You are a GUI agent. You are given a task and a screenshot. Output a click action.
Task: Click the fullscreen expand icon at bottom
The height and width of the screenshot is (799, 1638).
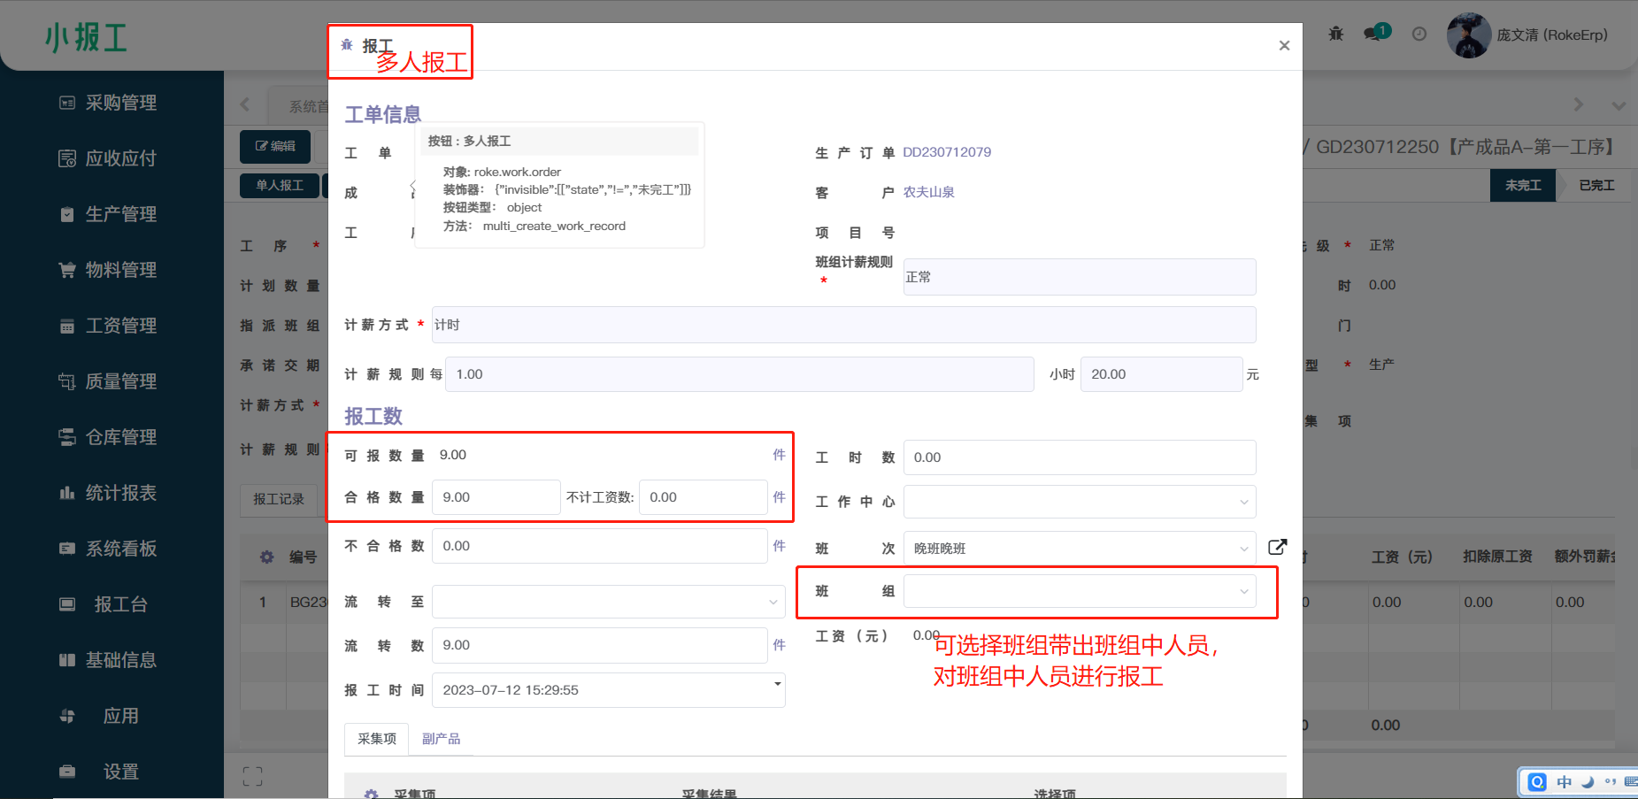(x=252, y=776)
